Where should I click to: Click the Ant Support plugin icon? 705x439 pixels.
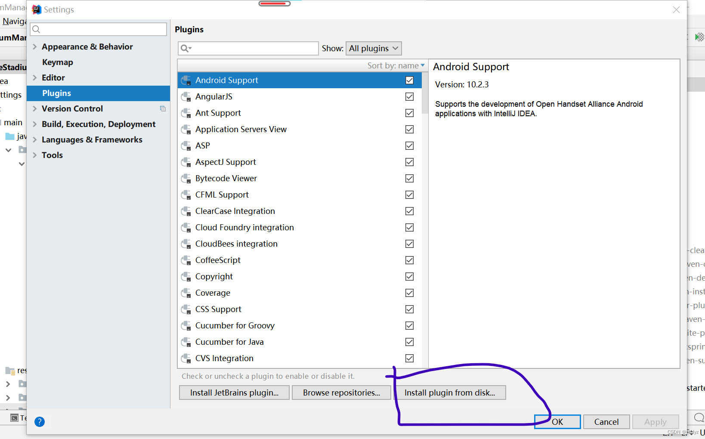pyautogui.click(x=186, y=113)
